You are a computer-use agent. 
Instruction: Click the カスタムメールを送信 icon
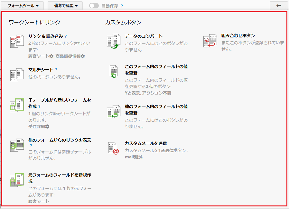114,148
